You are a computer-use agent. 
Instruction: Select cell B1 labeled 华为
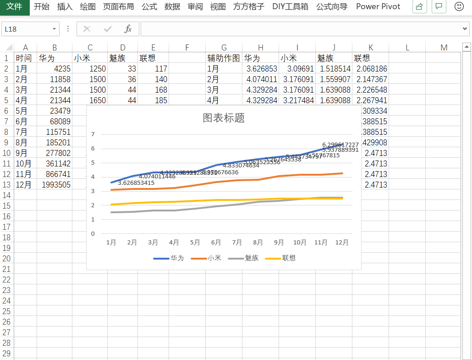point(55,58)
